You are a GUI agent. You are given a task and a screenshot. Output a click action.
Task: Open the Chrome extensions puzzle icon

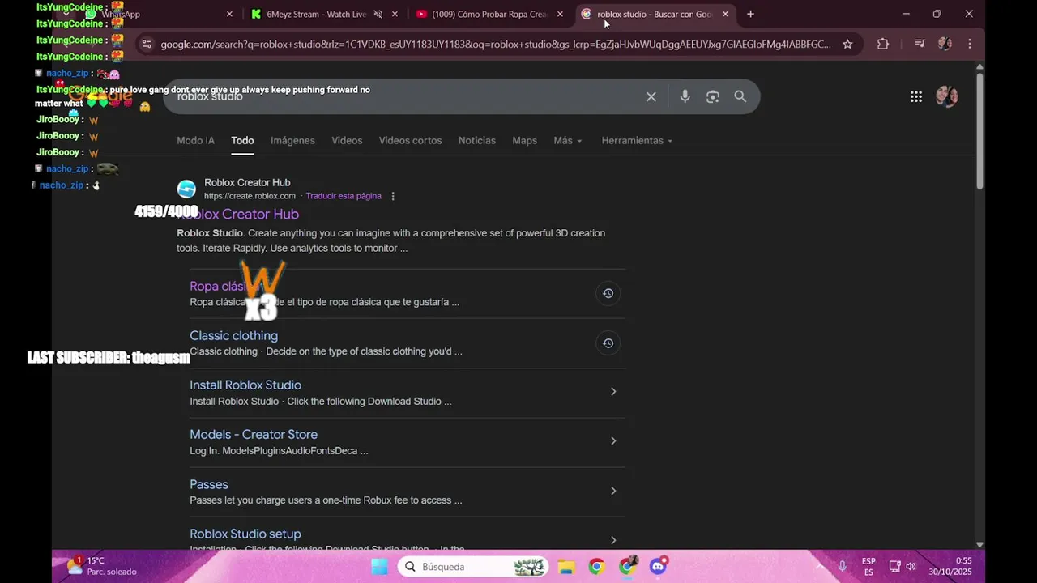883,45
